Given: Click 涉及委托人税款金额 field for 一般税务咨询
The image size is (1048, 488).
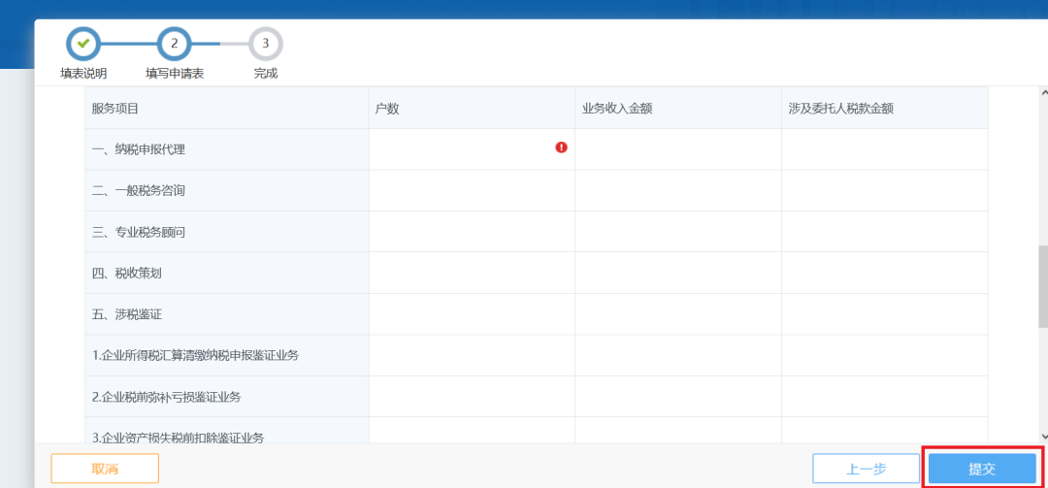Looking at the screenshot, I should pyautogui.click(x=885, y=190).
